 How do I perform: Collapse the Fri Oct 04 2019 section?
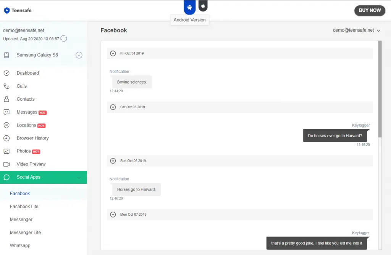[113, 53]
